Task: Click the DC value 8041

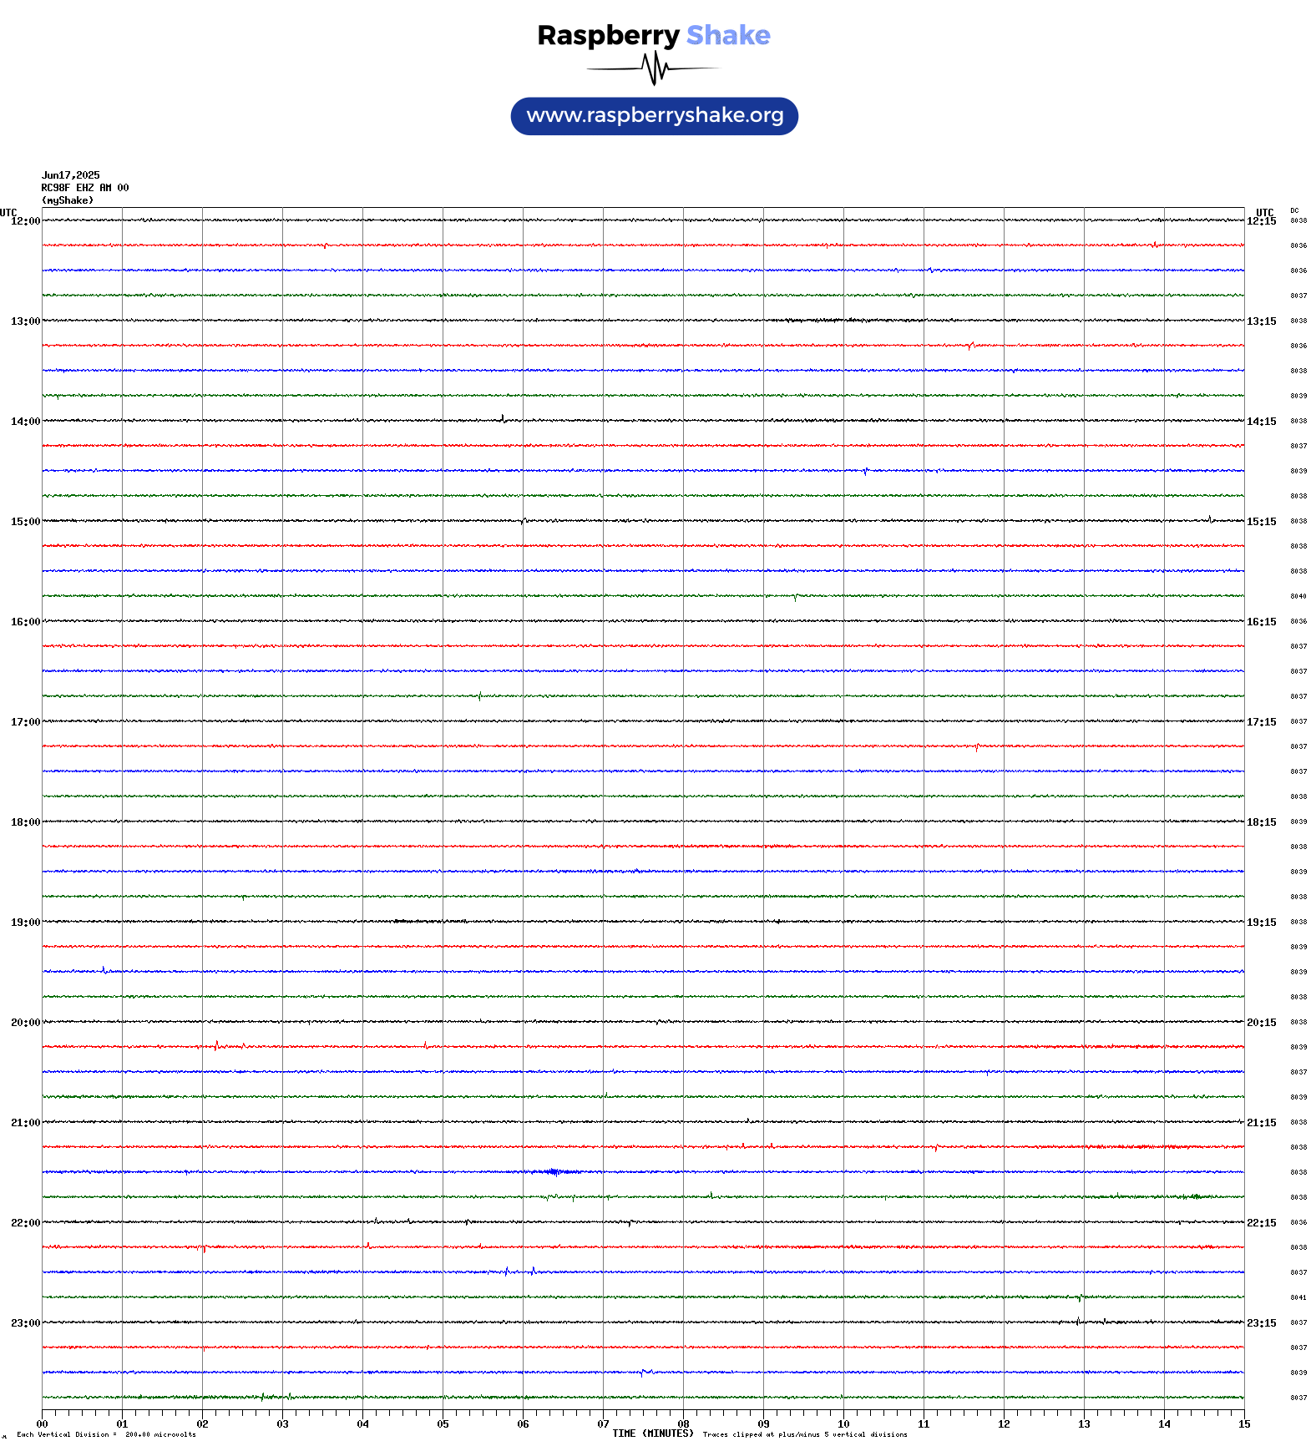Action: (1298, 1297)
